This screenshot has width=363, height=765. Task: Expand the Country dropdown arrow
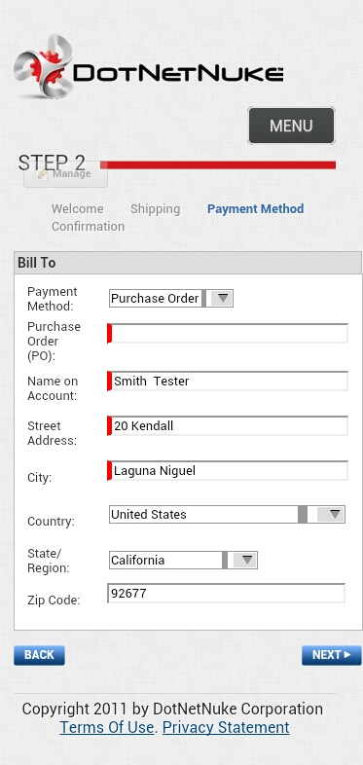[x=335, y=514]
